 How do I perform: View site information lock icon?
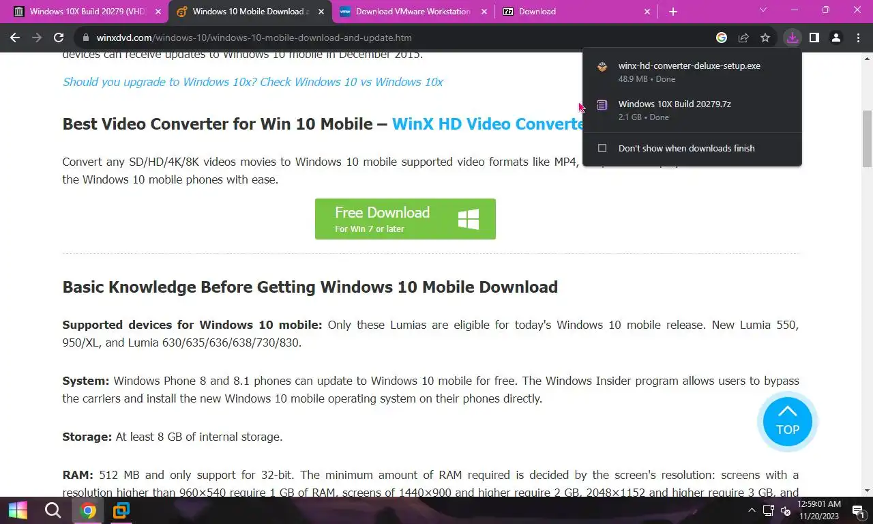(85, 38)
